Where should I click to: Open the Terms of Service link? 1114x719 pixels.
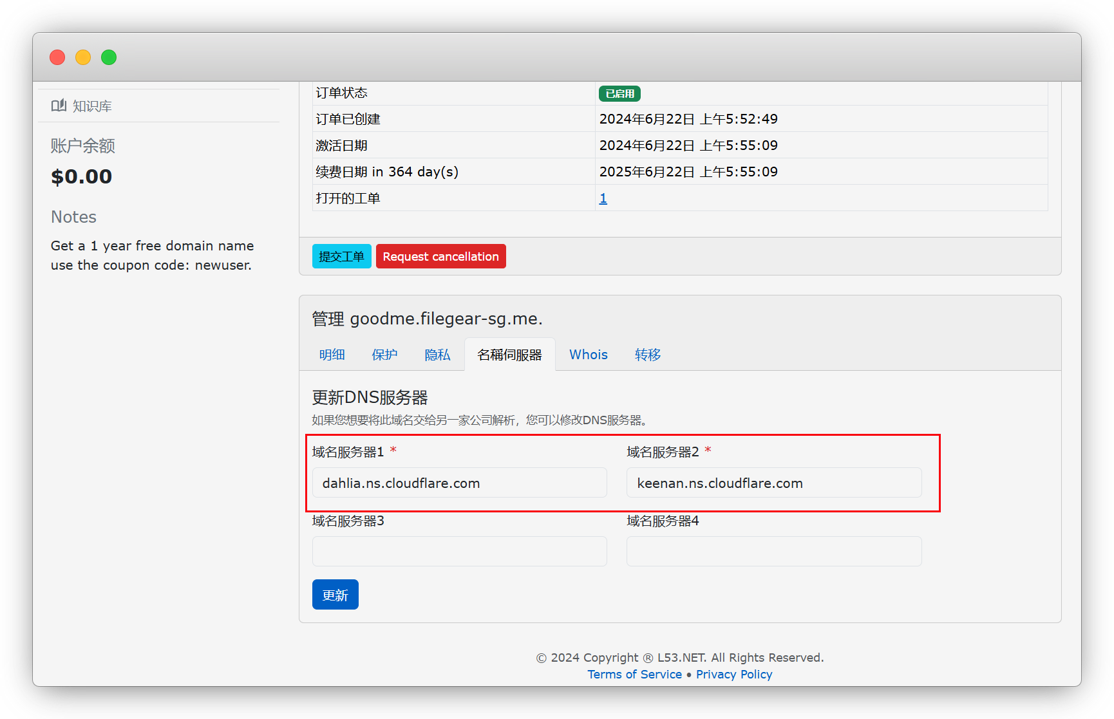coord(634,674)
